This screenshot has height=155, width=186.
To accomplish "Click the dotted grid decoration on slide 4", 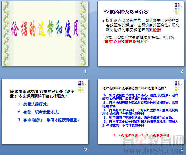I will coord(178,86).
